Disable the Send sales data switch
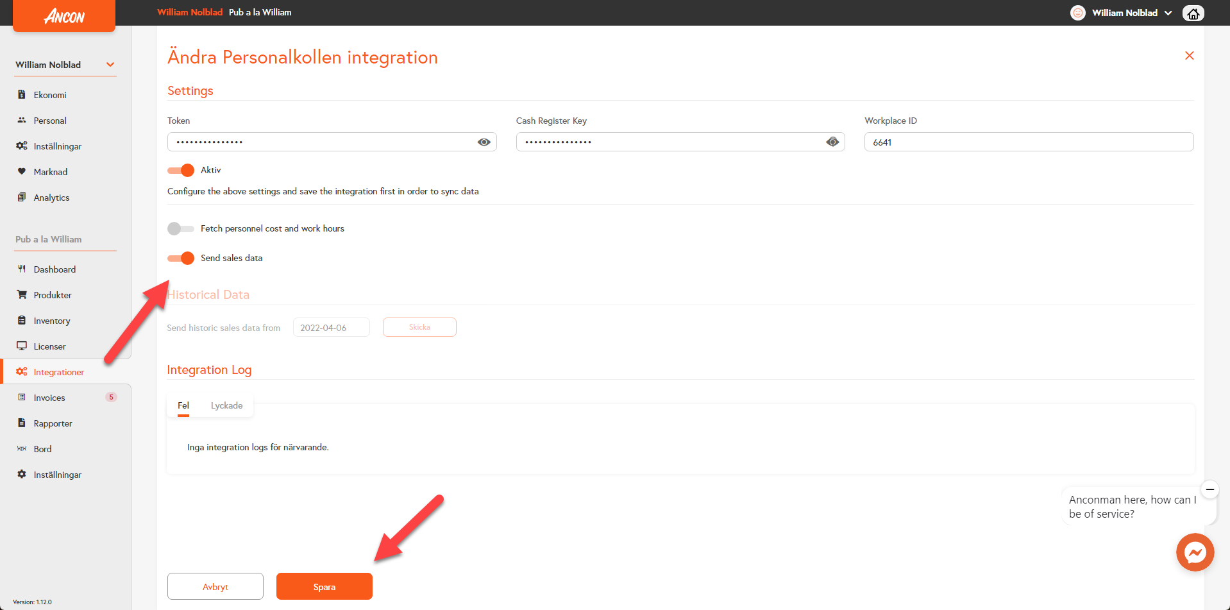The image size is (1230, 610). (181, 258)
